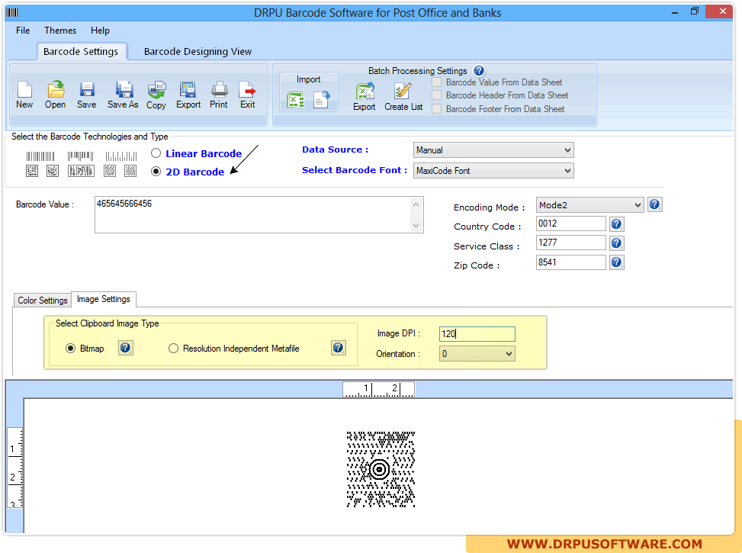Click the Service Class field
This screenshot has width=742, height=553.
click(570, 243)
